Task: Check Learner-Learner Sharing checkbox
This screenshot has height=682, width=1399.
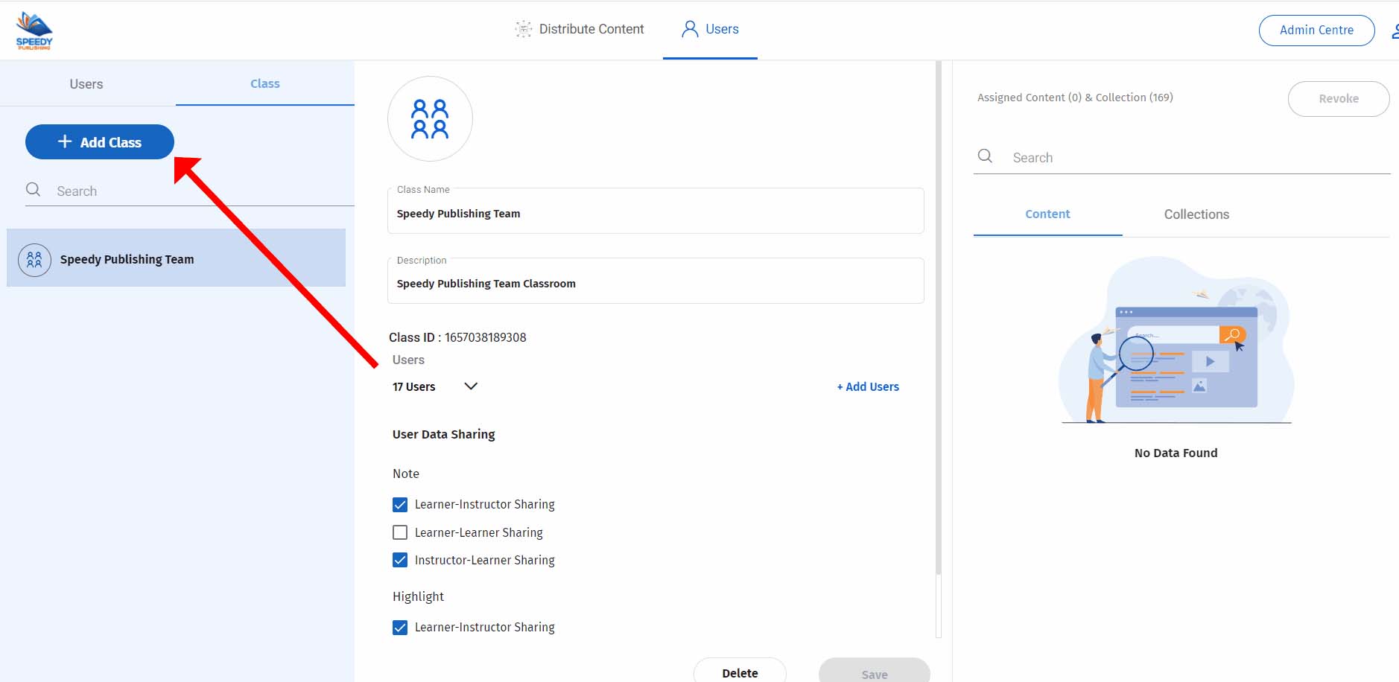Action: (400, 532)
